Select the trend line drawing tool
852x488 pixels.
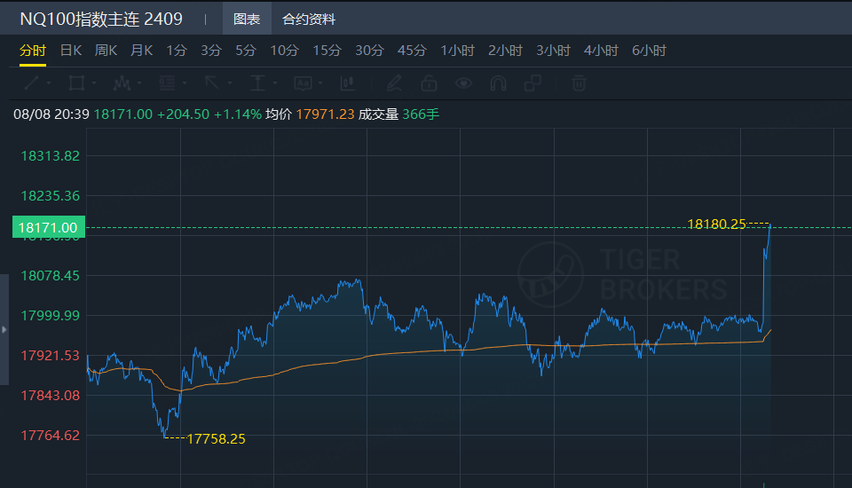click(x=31, y=83)
